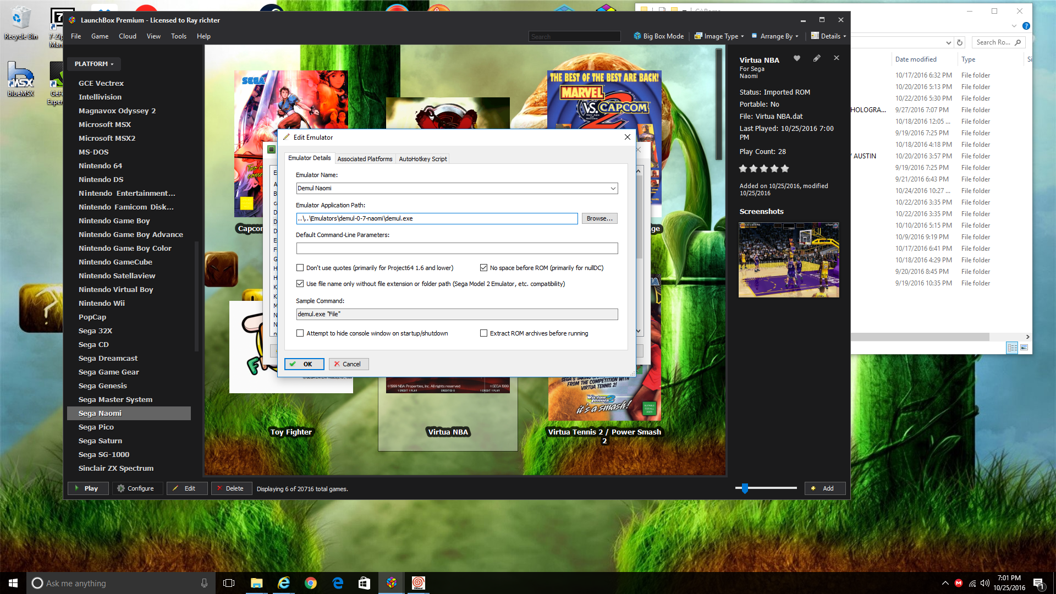Screen dimensions: 1056x594
Task: Cancel the Edit Emulator dialog
Action: pos(348,364)
